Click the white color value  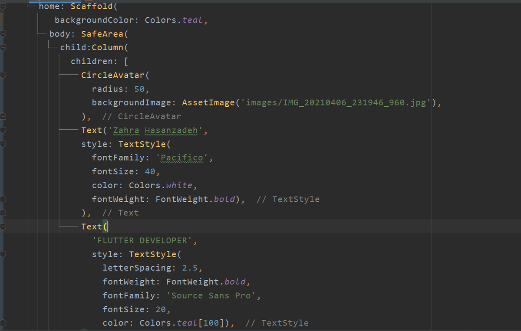[179, 185]
